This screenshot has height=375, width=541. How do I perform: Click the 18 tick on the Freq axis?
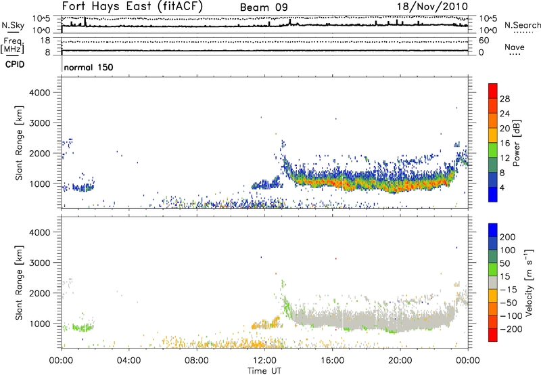(x=45, y=41)
